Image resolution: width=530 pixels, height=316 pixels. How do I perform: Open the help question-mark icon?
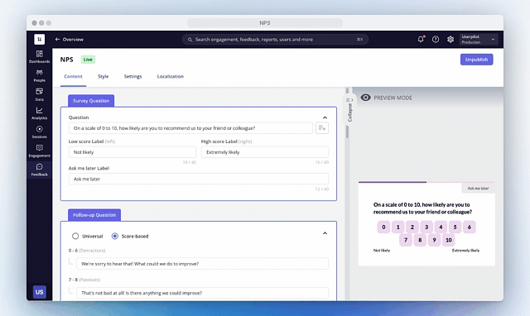coord(436,39)
